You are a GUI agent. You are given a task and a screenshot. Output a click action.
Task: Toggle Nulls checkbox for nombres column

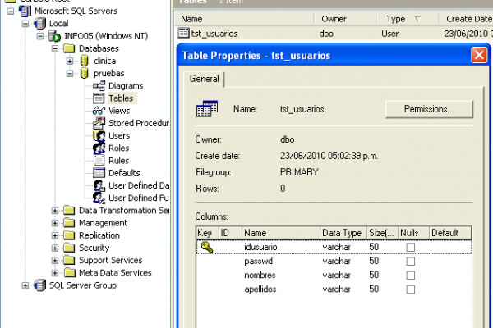pyautogui.click(x=410, y=276)
